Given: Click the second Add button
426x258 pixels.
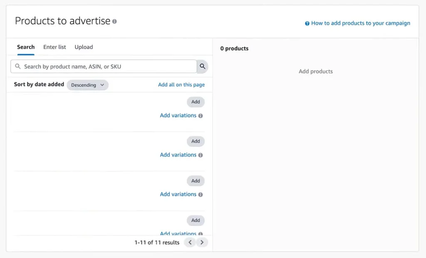Looking at the screenshot, I should click(x=196, y=141).
